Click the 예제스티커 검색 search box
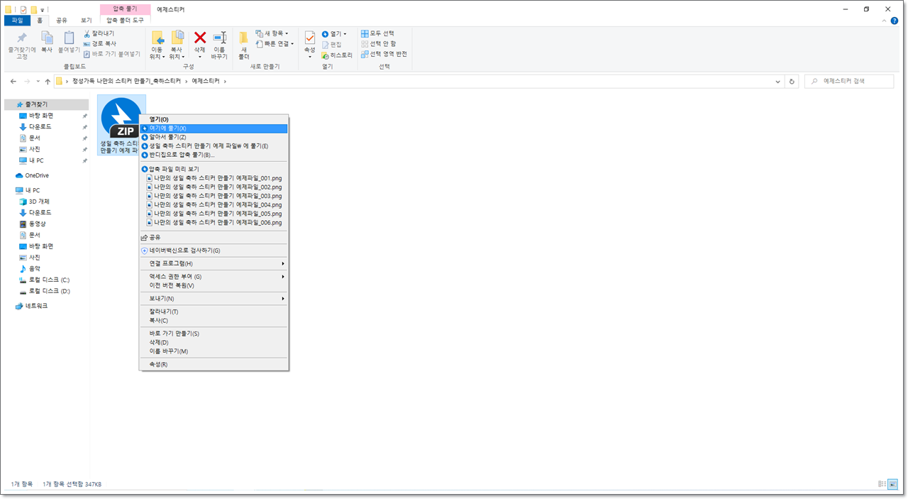This screenshot has height=499, width=908. tap(848, 82)
